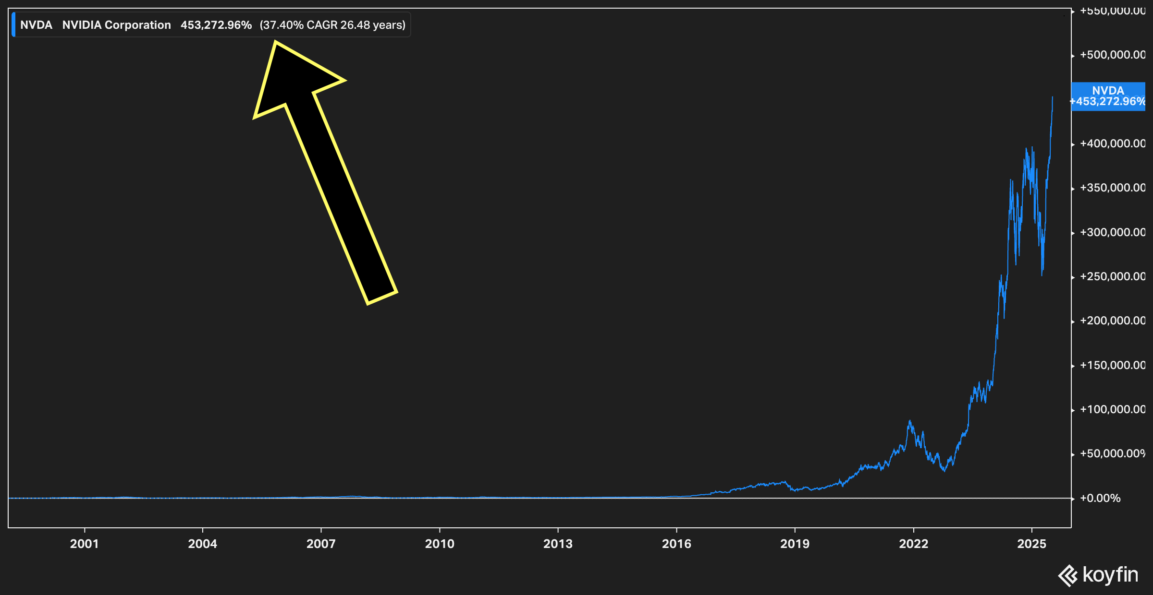Click the 2013 label on the time axis
The height and width of the screenshot is (595, 1153).
[x=558, y=544]
